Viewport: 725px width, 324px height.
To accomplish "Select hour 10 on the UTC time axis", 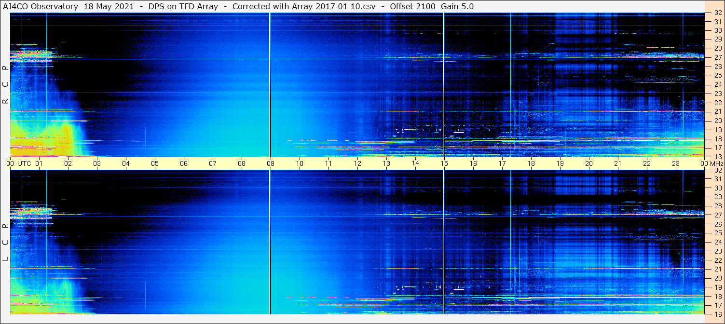I will click(300, 163).
